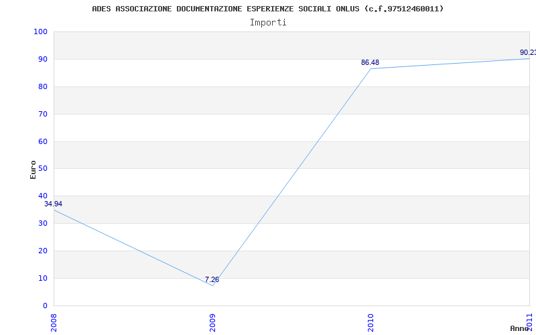Click the 2008 x-axis year label

coord(54,322)
